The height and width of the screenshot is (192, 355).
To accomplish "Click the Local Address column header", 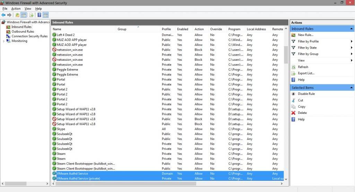I will (258, 29).
